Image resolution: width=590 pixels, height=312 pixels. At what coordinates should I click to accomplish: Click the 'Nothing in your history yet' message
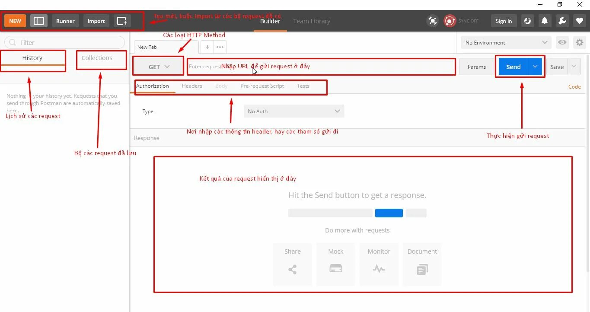[64, 103]
